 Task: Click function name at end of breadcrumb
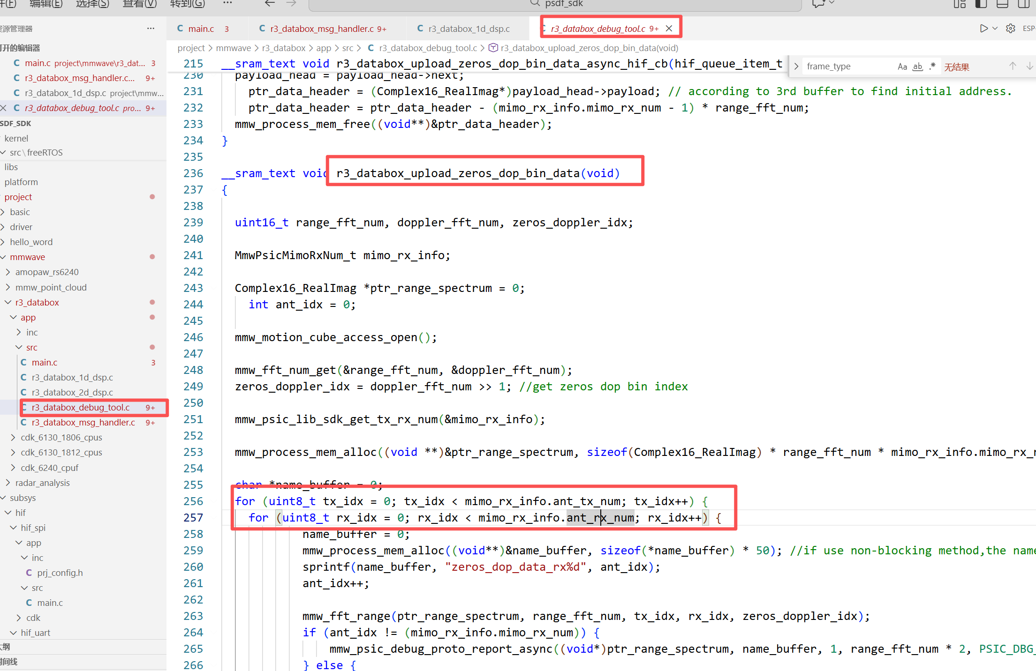pyautogui.click(x=590, y=48)
